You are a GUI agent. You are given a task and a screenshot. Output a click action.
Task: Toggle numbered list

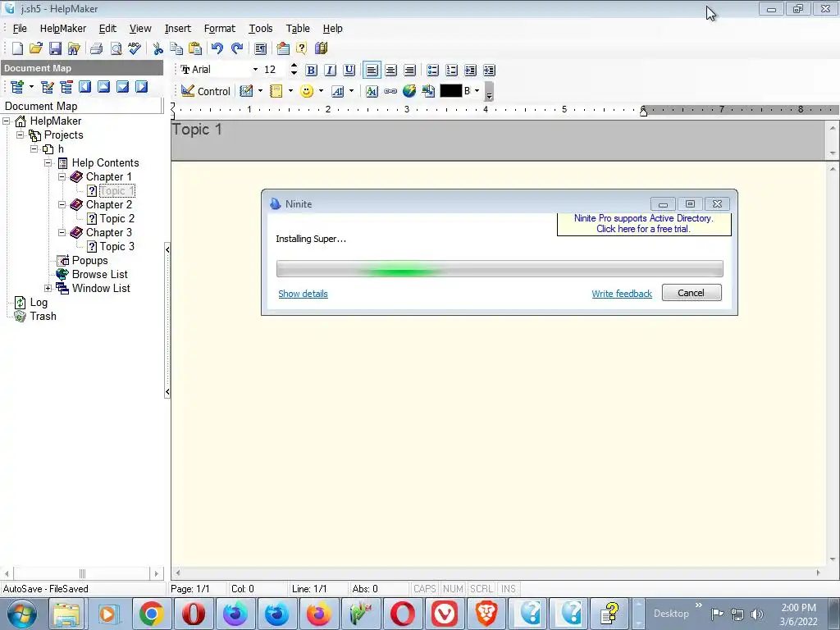coord(452,71)
